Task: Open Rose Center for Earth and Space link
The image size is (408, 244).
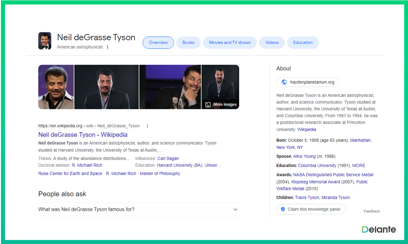Action: coord(70,173)
